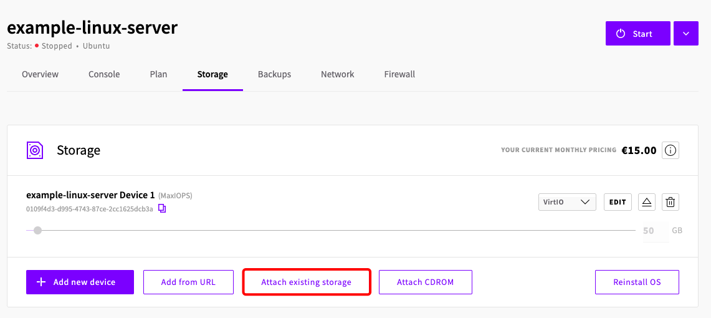The width and height of the screenshot is (711, 318).
Task: Select the Backups tab
Action: [274, 74]
